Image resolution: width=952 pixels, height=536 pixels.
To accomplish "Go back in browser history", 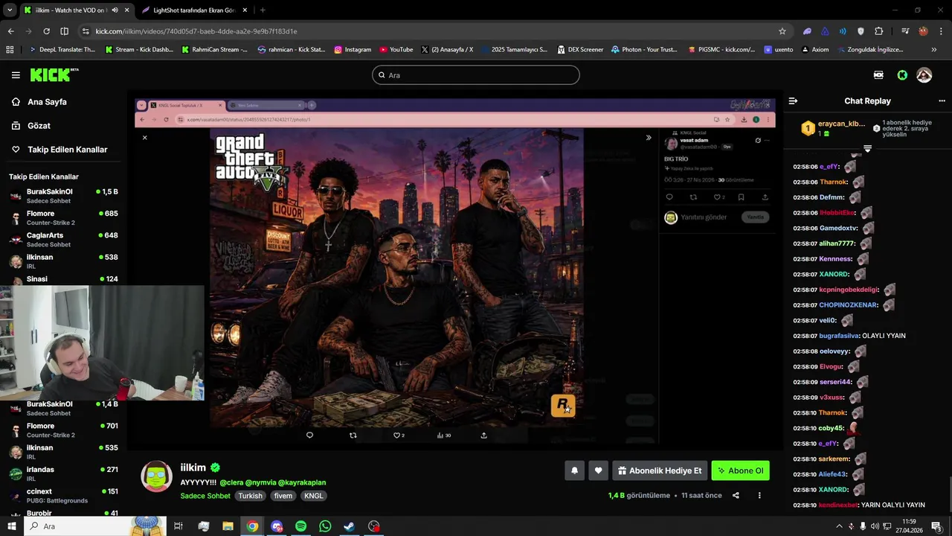I will tap(10, 31).
